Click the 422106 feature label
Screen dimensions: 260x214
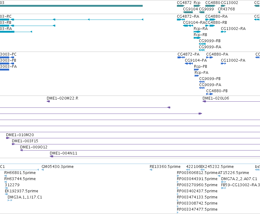coord(193,167)
